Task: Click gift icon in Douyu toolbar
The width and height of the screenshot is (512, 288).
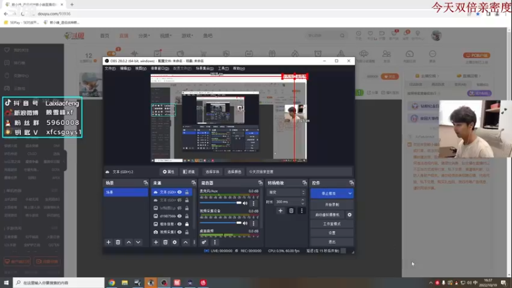Action: (272, 54)
